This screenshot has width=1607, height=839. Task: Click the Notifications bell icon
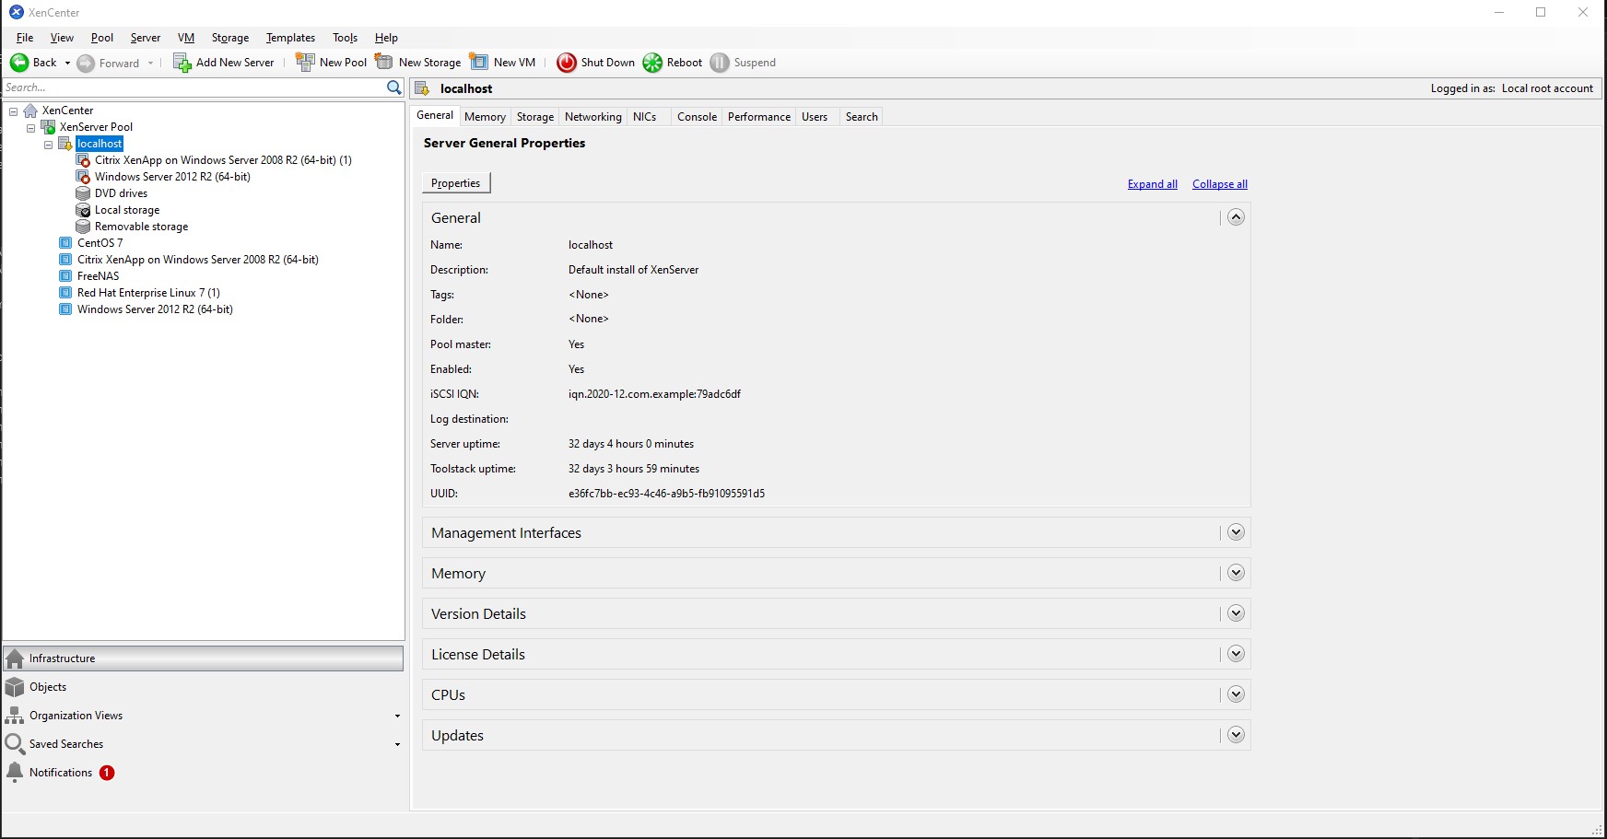coord(15,773)
